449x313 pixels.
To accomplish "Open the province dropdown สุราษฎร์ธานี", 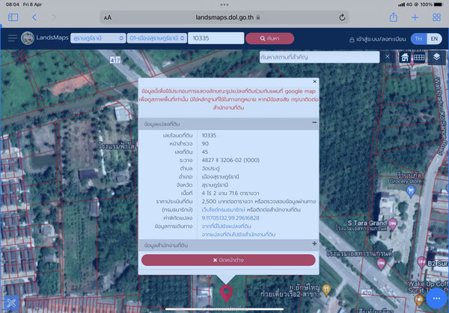I will pyautogui.click(x=98, y=38).
